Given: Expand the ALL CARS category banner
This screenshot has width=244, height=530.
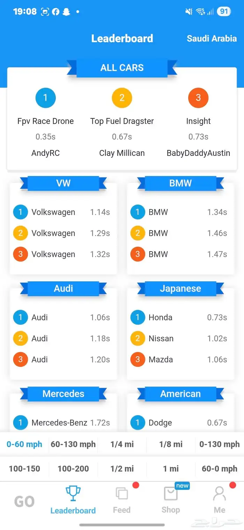Looking at the screenshot, I should coord(122,68).
